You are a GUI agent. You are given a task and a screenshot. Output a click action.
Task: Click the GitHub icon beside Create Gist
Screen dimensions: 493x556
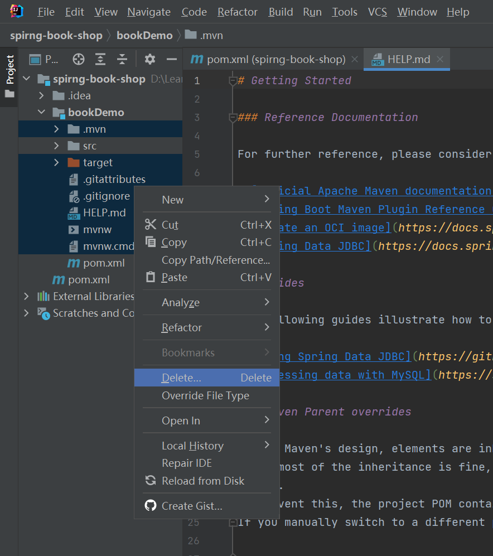click(151, 505)
